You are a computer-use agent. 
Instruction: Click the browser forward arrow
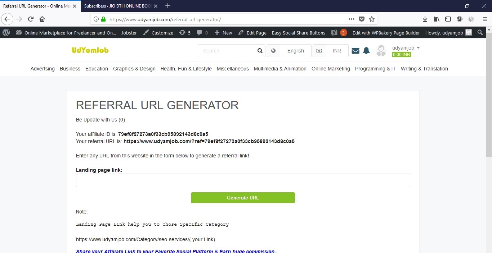coord(19,19)
